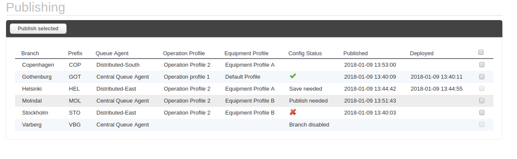Sort by the Prefix column header
The height and width of the screenshot is (159, 517).
pos(75,53)
